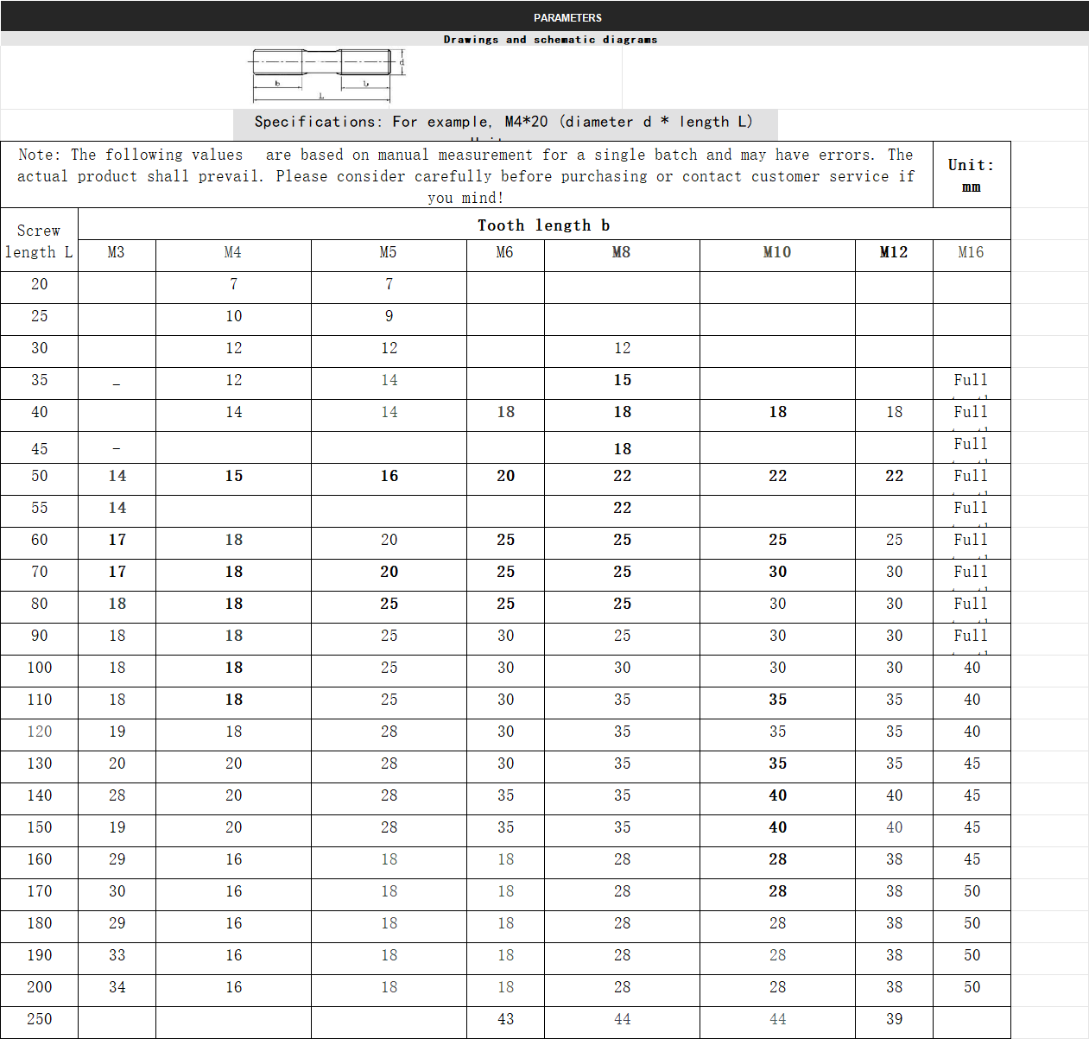The image size is (1089, 1039).
Task: Select value 34 in the M3 column
Action: click(x=117, y=987)
